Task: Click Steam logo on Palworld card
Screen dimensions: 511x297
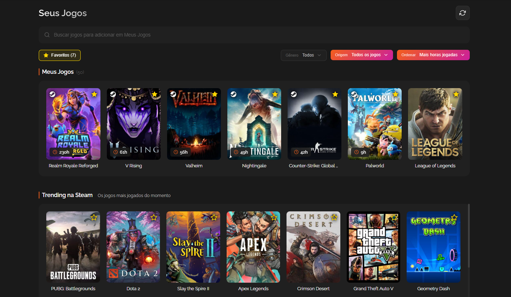Action: (x=354, y=94)
